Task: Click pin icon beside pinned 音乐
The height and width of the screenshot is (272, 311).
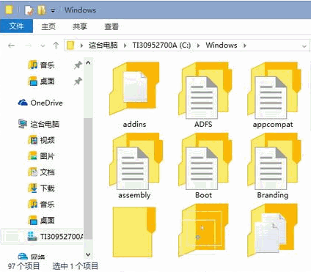Action: (78, 65)
